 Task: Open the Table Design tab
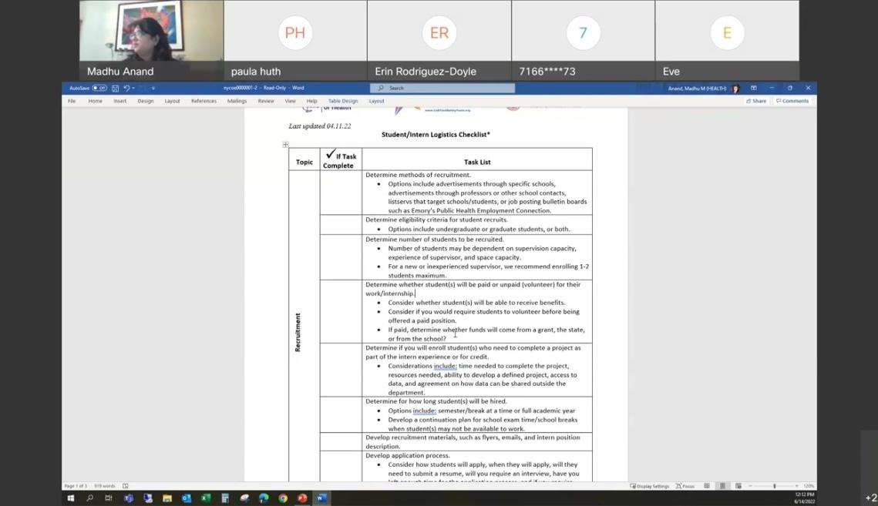tap(343, 101)
